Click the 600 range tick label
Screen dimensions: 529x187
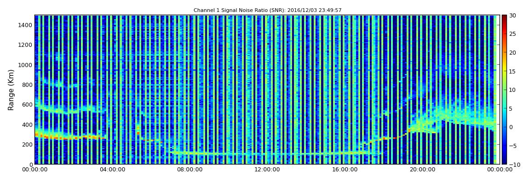click(x=27, y=104)
